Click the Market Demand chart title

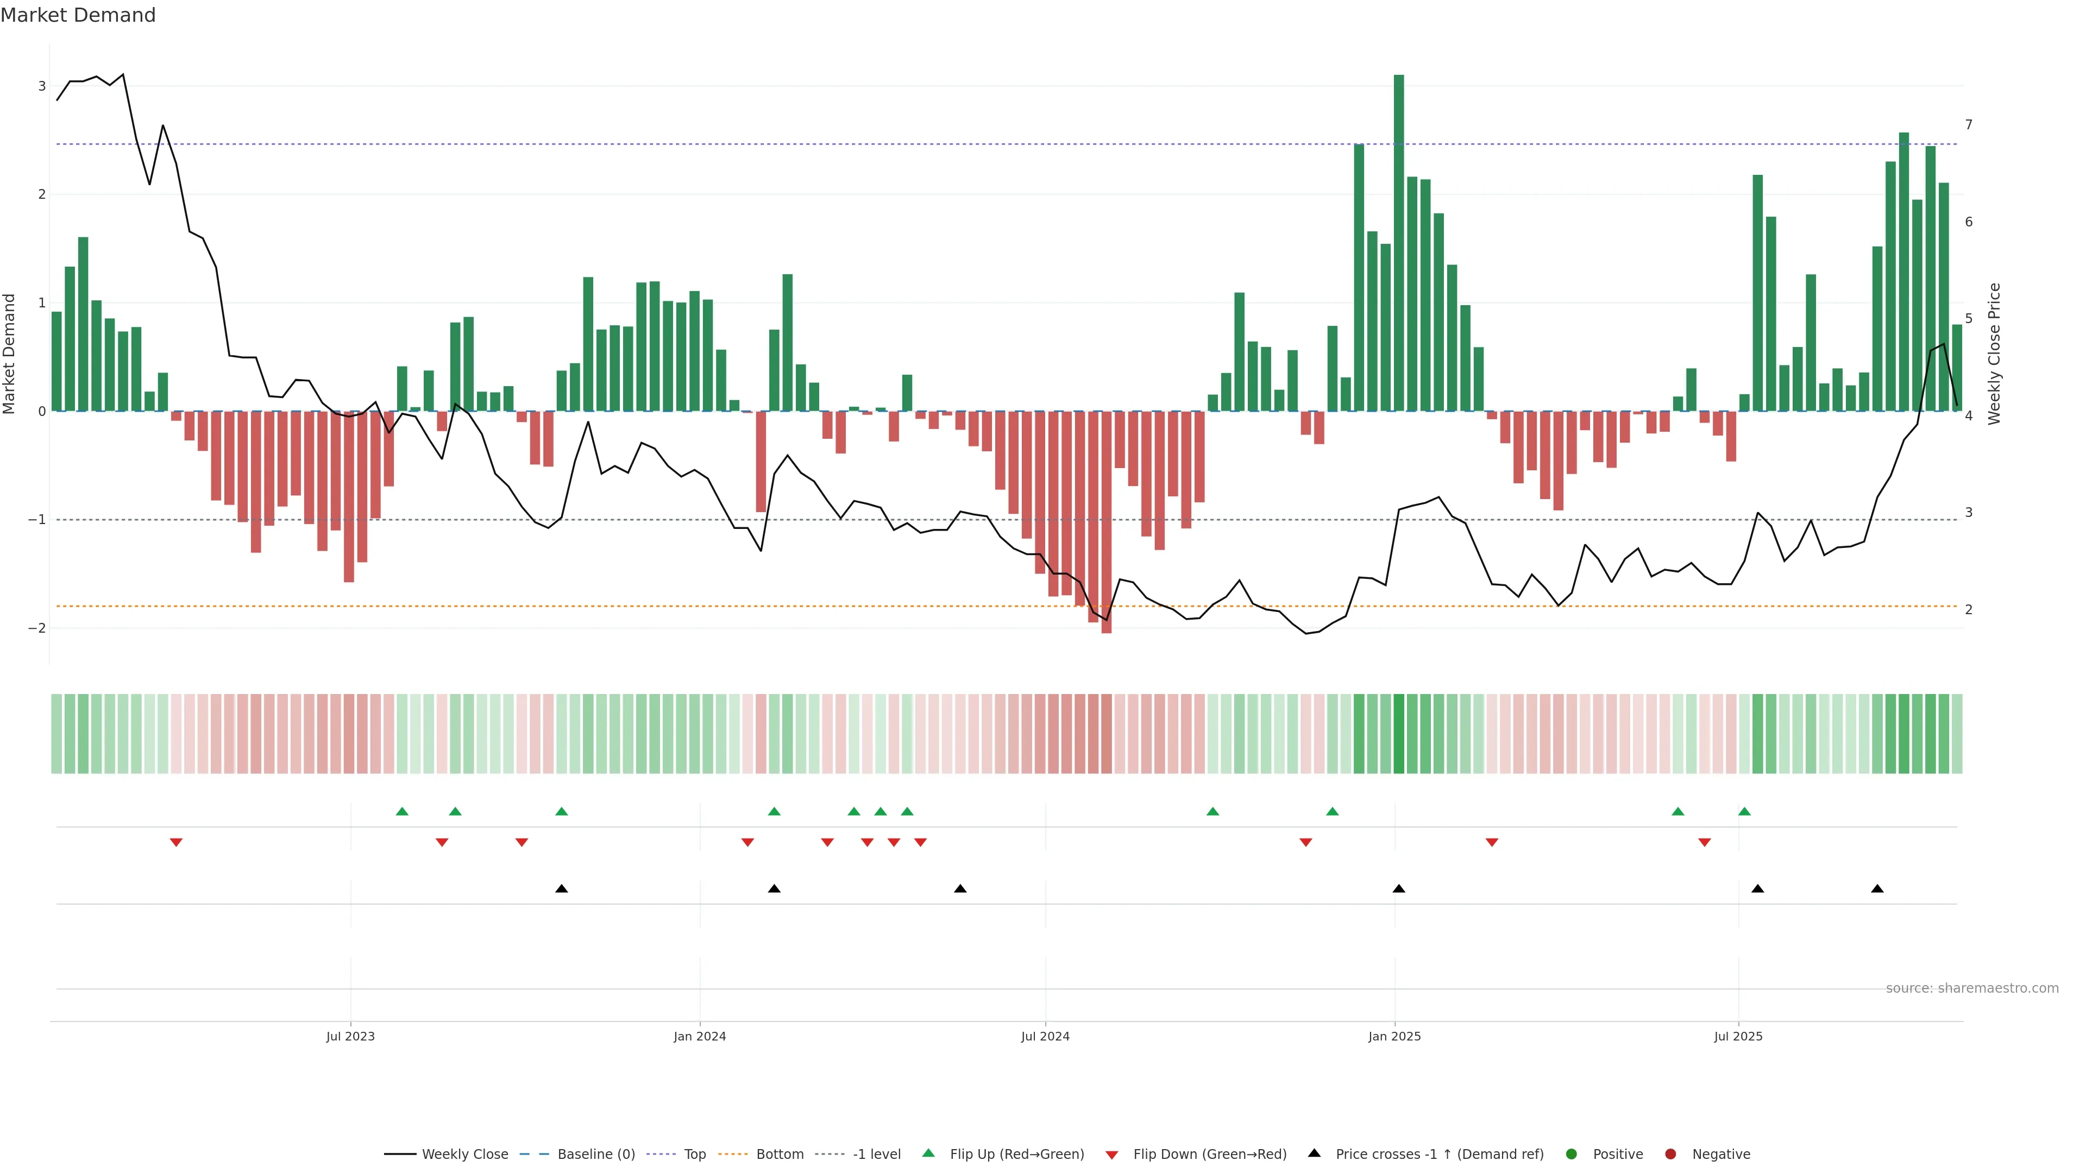78,15
